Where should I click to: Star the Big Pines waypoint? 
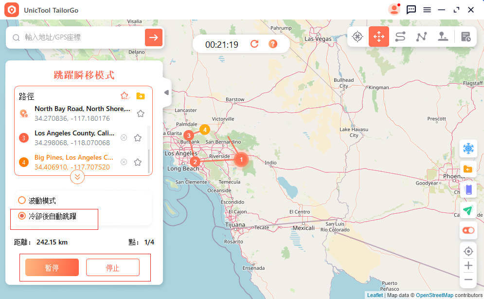point(138,162)
